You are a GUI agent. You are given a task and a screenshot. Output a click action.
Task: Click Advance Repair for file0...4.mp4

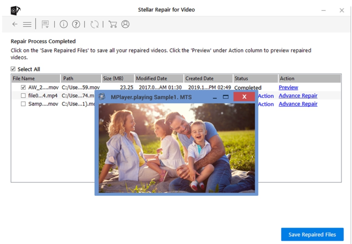click(x=298, y=96)
